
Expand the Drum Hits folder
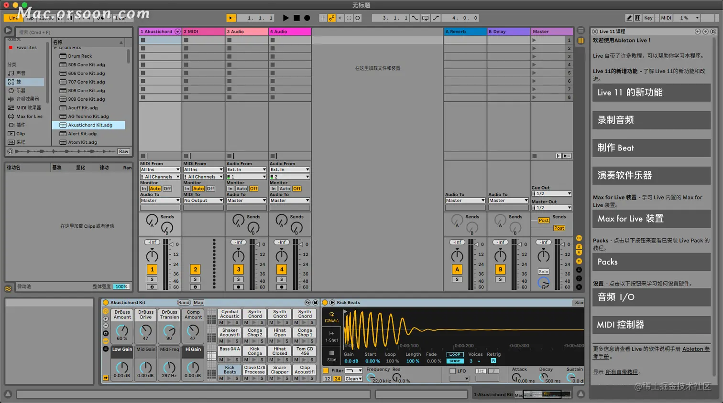(x=55, y=48)
